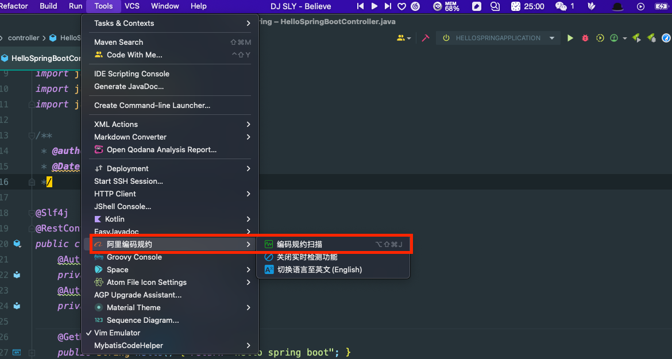
Task: Expand the Tasks & Contexts submenu
Action: (171, 23)
